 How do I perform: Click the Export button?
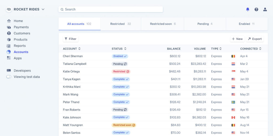[x=255, y=39]
